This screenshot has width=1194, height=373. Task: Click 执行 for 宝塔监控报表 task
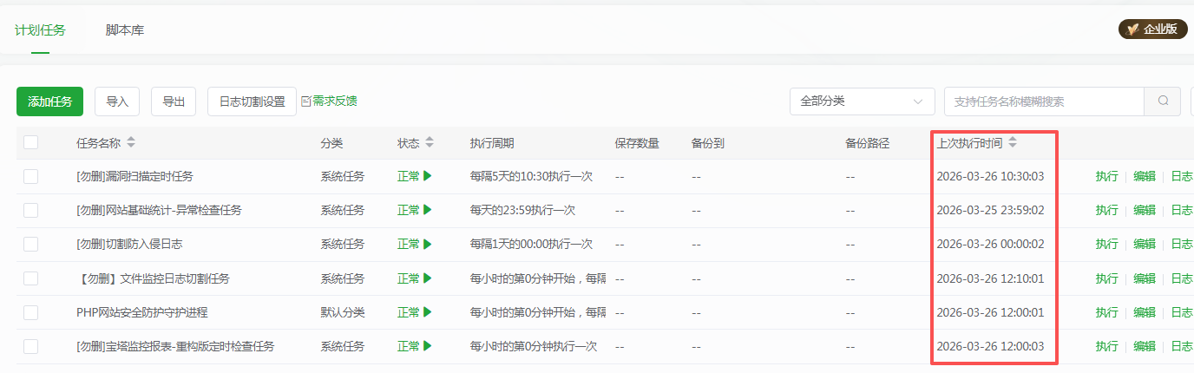pos(1106,346)
